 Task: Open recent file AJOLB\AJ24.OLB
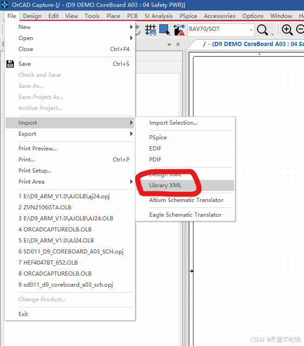[70, 218]
